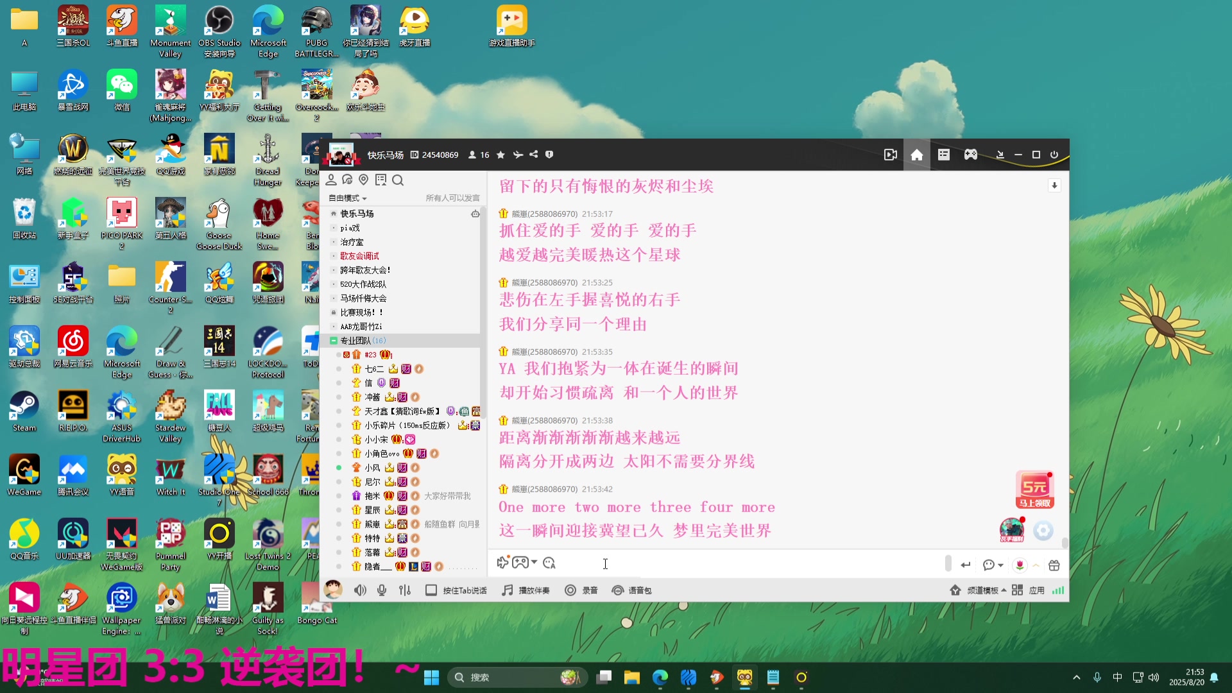The width and height of the screenshot is (1232, 693).
Task: Click the chat area vertical scrollbar
Action: point(1065,543)
